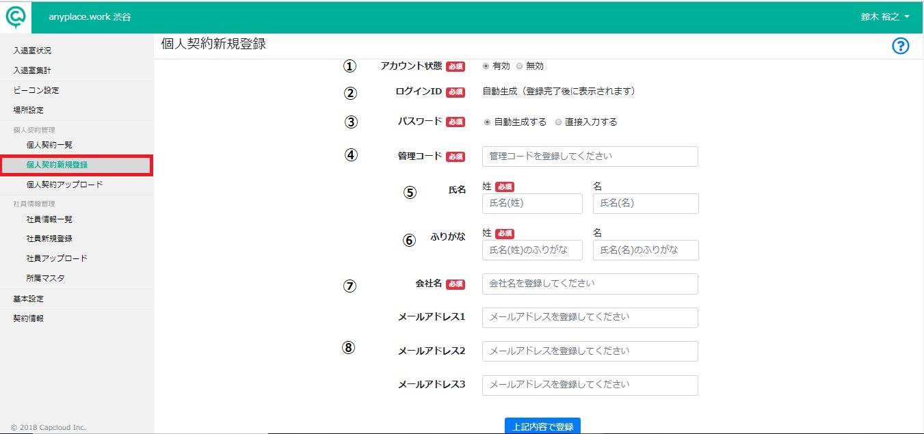Focus the 会社名 input field

click(x=590, y=284)
